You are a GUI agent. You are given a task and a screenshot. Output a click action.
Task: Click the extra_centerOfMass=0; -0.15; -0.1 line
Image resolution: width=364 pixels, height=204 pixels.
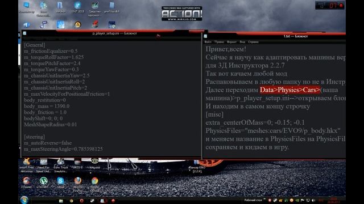[255, 122]
